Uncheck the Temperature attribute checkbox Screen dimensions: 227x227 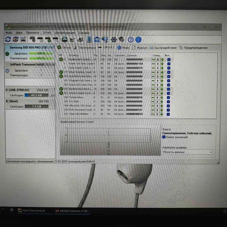(168, 97)
